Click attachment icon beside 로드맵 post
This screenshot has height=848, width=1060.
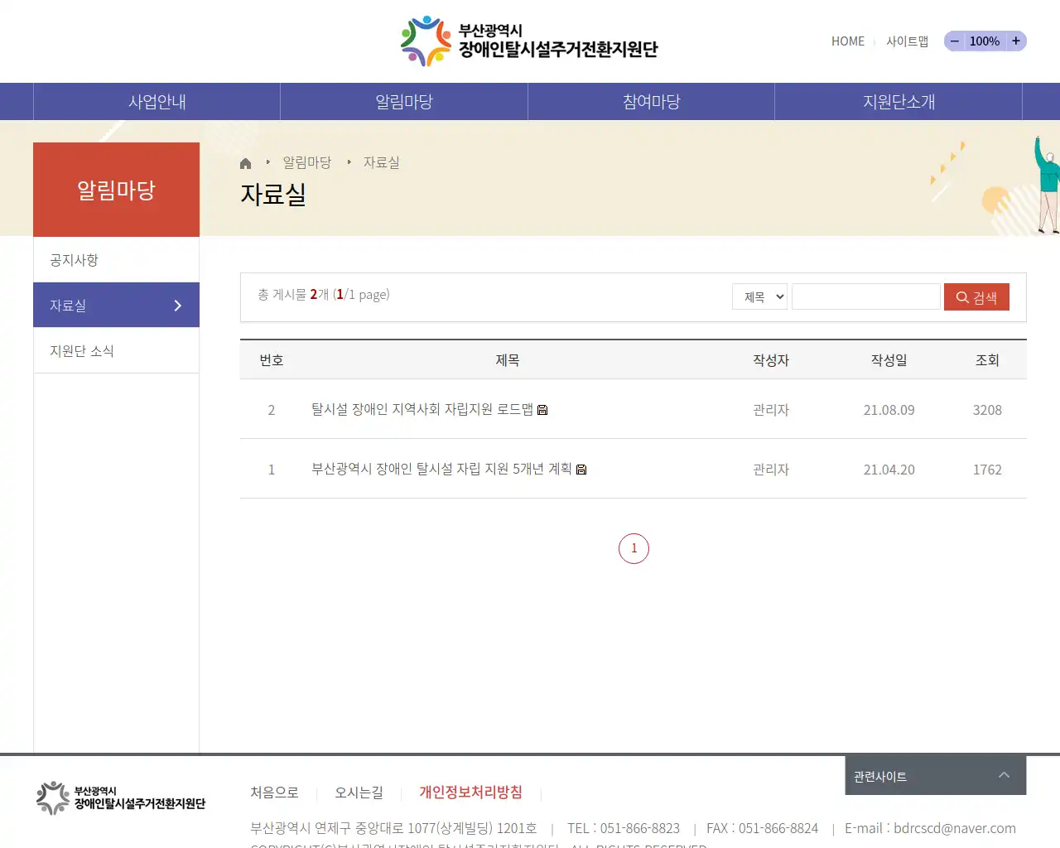[542, 410]
